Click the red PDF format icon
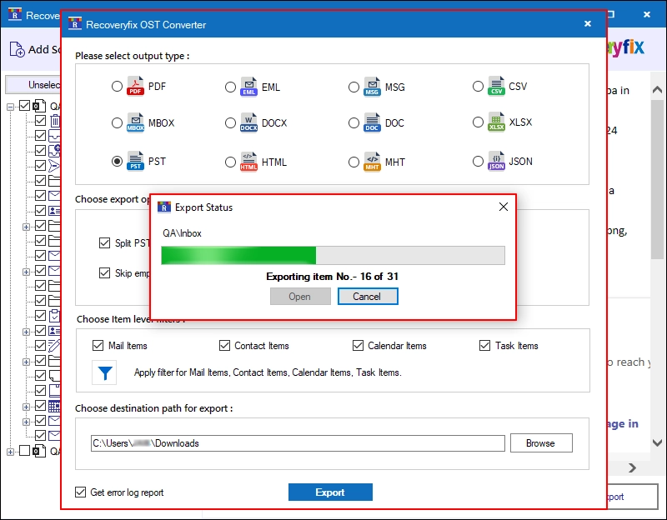667x520 pixels. click(135, 87)
